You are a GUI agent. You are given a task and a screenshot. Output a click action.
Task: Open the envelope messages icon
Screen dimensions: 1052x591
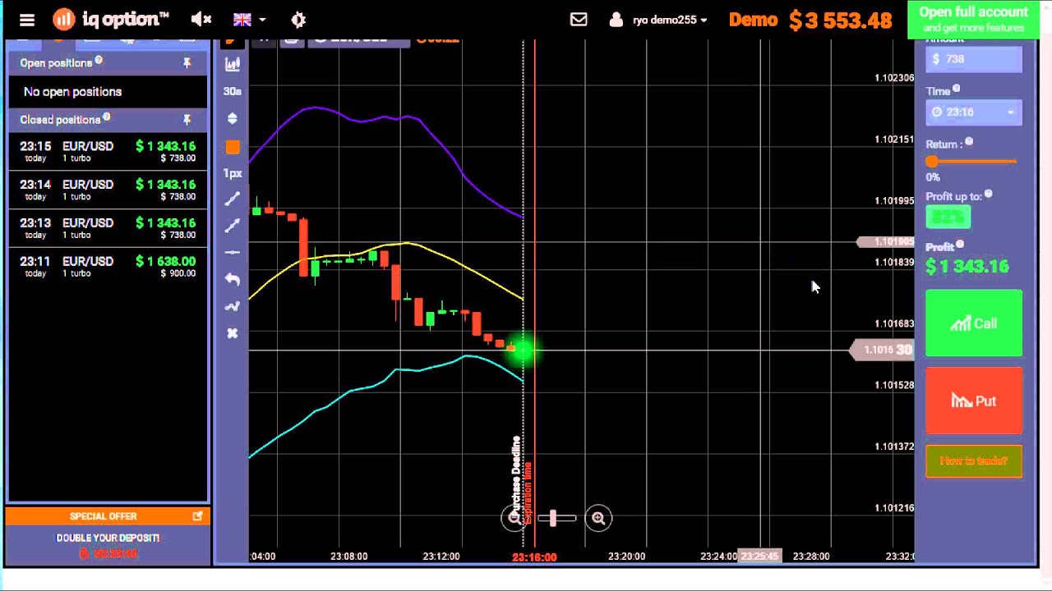579,19
